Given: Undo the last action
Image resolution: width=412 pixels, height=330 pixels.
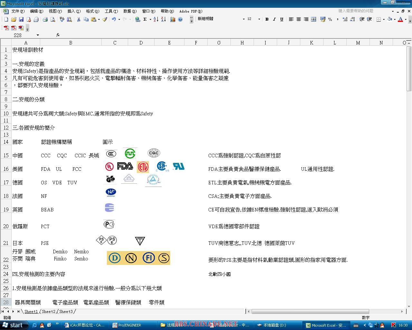Looking at the screenshot, I should pos(114,19).
